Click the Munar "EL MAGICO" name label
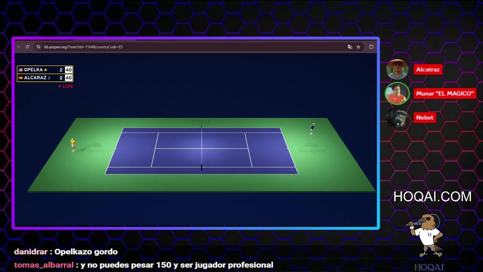This screenshot has height=272, width=483. [445, 93]
